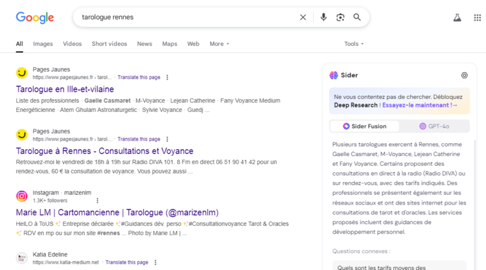
Task: Click the magnifying glass search icon
Action: pos(357,17)
